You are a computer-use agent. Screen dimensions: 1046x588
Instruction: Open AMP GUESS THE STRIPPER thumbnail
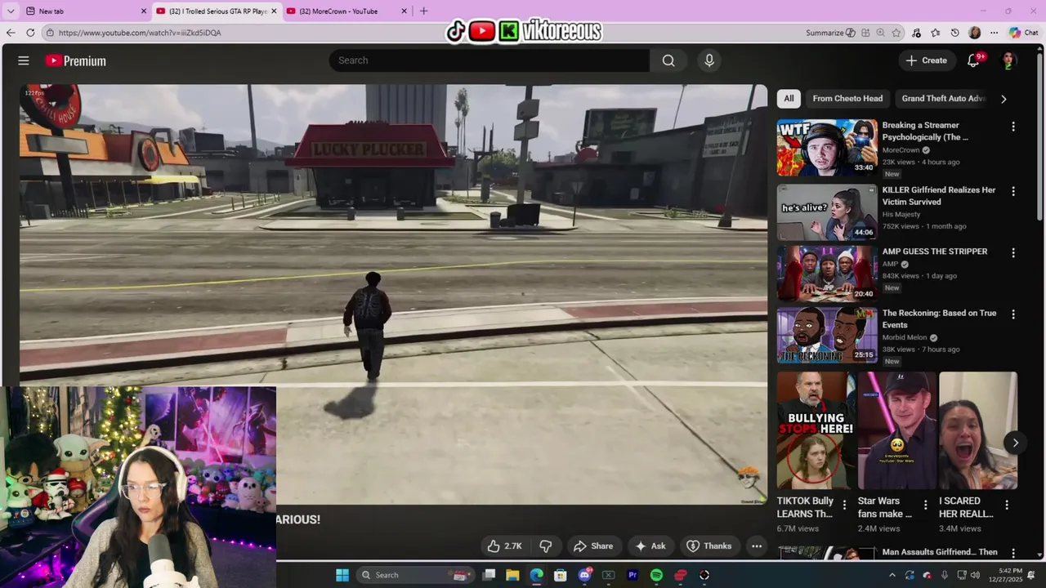click(827, 274)
